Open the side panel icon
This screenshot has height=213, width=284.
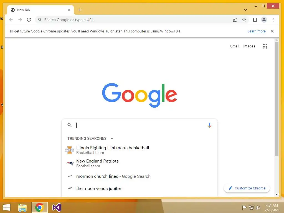coord(255,20)
